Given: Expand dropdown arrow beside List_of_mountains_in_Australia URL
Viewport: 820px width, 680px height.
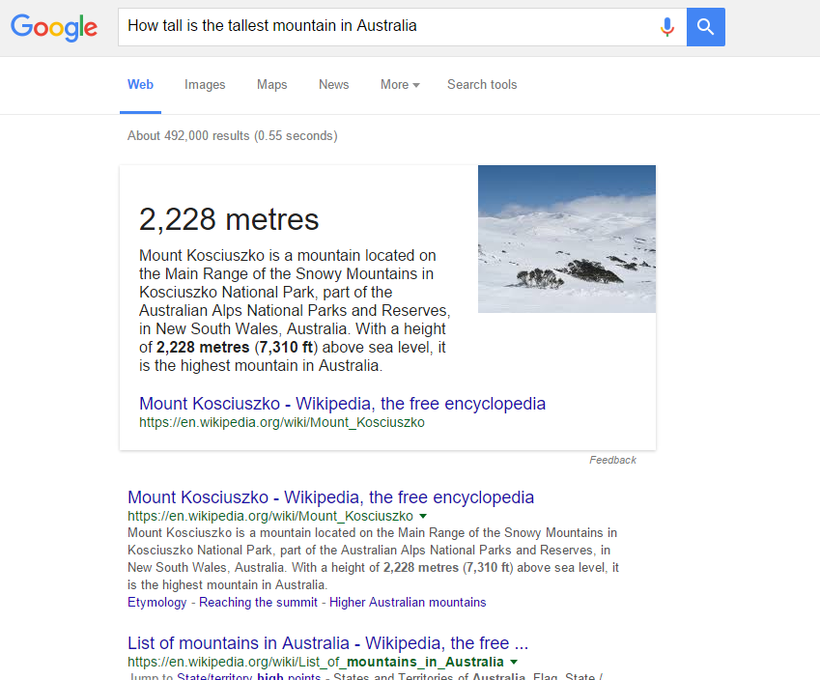Looking at the screenshot, I should [514, 663].
